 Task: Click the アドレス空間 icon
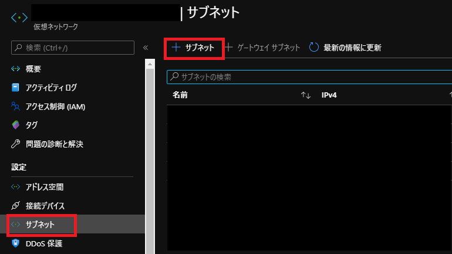pyautogui.click(x=16, y=187)
